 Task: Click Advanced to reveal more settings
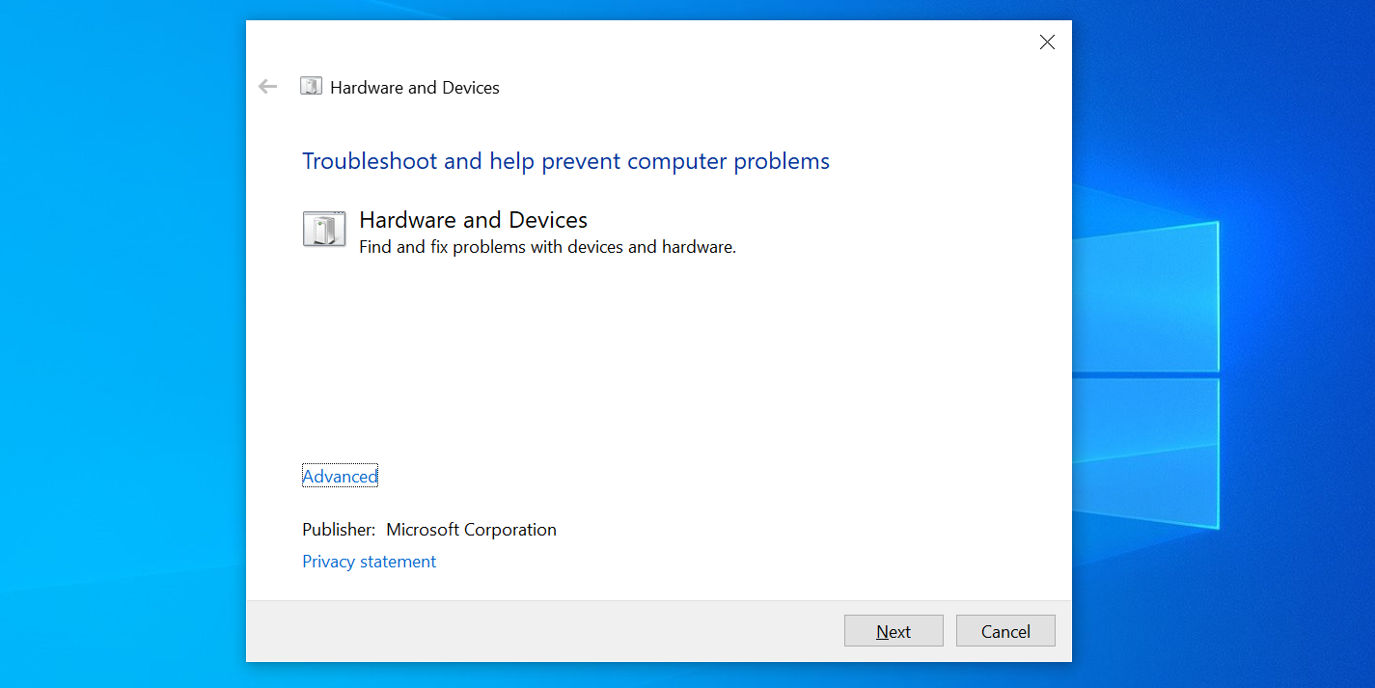coord(340,475)
